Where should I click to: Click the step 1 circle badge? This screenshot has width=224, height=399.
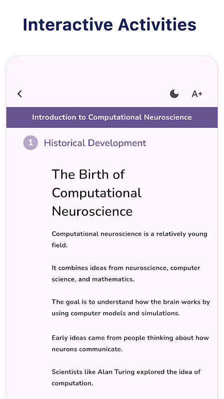(x=30, y=143)
